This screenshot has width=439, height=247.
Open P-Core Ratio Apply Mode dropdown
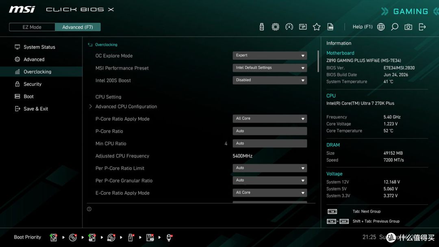coord(269,119)
